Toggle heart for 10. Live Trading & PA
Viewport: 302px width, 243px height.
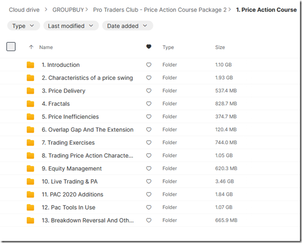pos(148,181)
